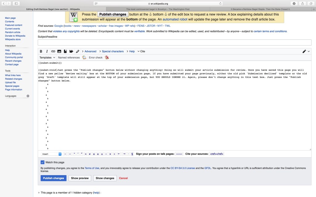Expand the Advanced toolbar section
This screenshot has width=316, height=197.
coord(89,51)
